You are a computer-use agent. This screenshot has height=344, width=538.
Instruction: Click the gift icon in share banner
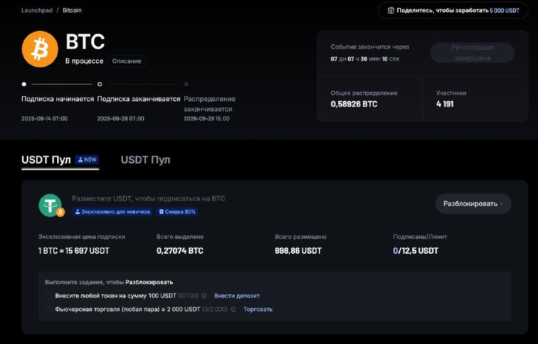(391, 10)
